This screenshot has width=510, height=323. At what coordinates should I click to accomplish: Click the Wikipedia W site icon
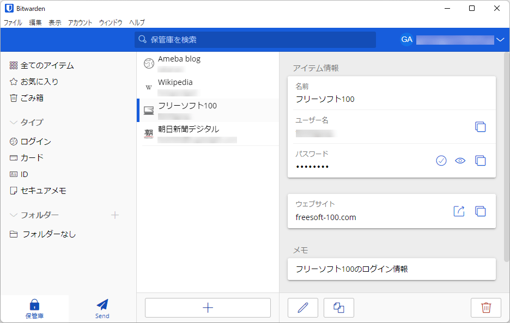pyautogui.click(x=149, y=87)
